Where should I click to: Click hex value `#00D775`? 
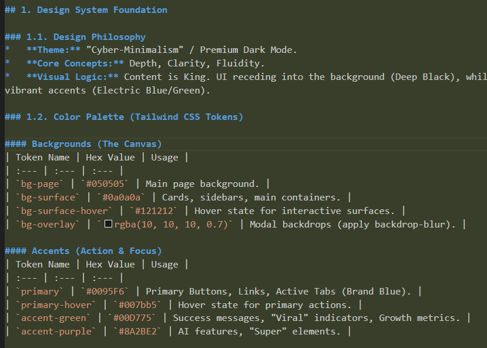[132, 318]
